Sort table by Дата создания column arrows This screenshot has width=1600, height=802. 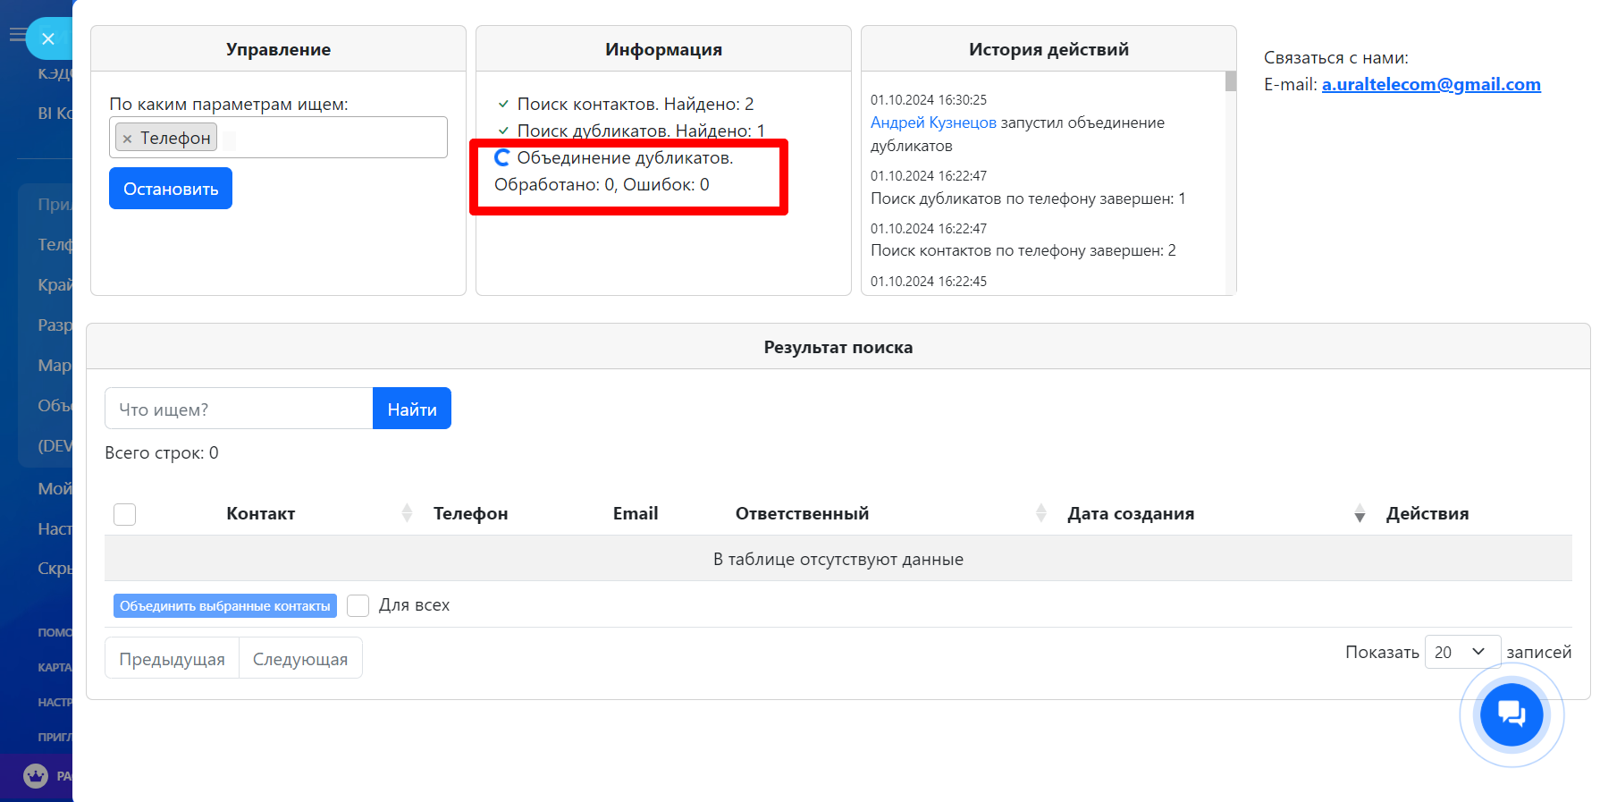point(1360,513)
